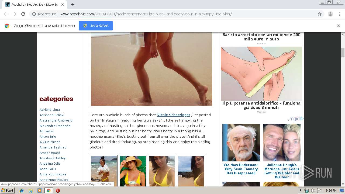The image size is (345, 194).
Task: Open the Alison Brie category
Action: (48, 137)
